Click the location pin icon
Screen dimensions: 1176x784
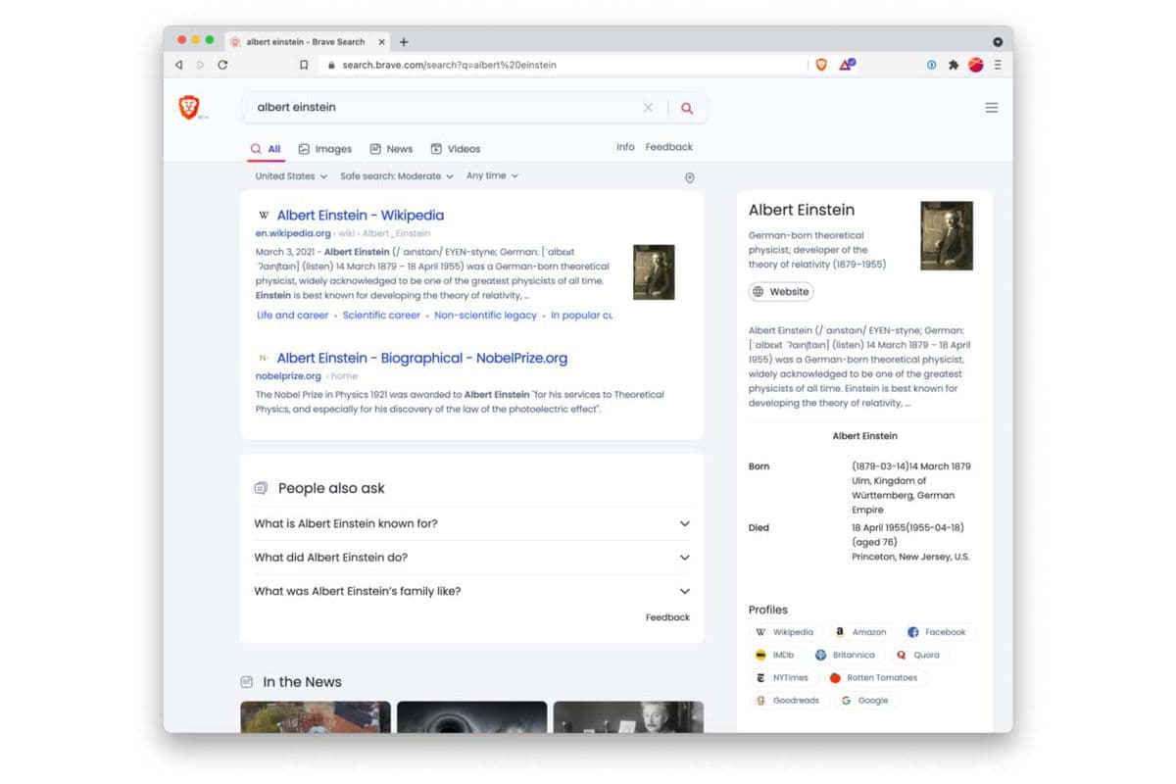(x=690, y=177)
